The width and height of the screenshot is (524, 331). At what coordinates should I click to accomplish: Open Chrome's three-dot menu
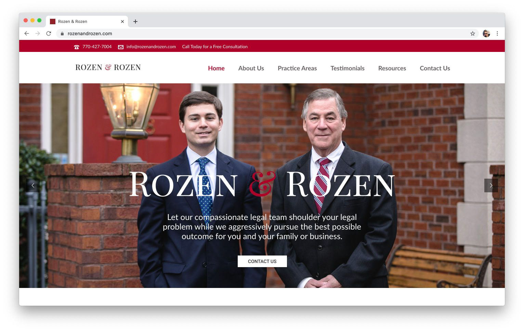click(497, 33)
